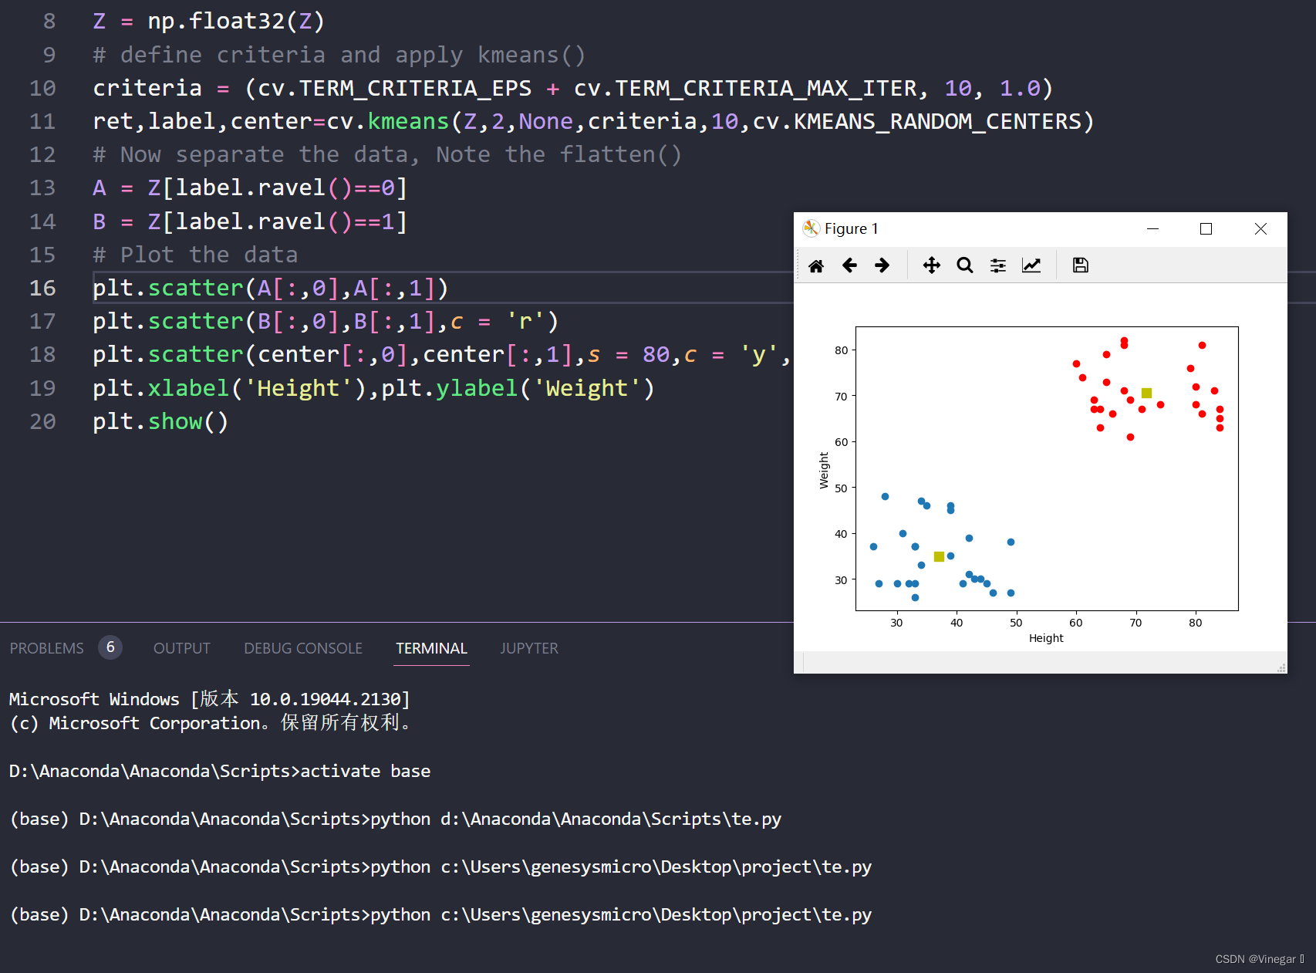Open Configure subplots sliders icon

click(x=998, y=265)
